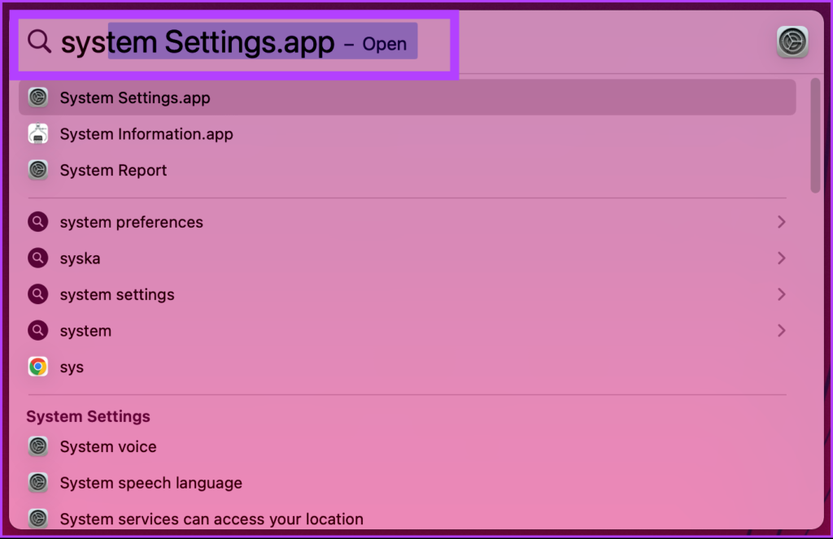833x539 pixels.
Task: Expand the system preferences suggestion chevron
Action: [782, 222]
